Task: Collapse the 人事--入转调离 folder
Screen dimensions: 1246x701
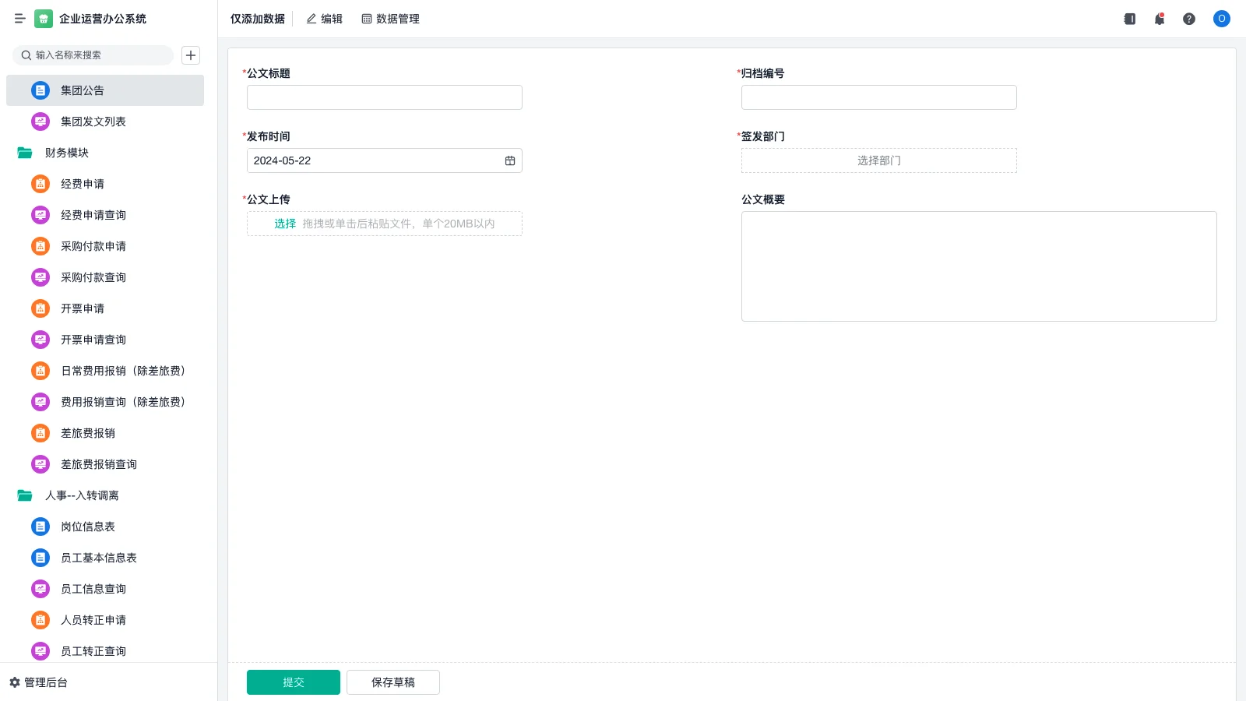Action: [x=25, y=495]
